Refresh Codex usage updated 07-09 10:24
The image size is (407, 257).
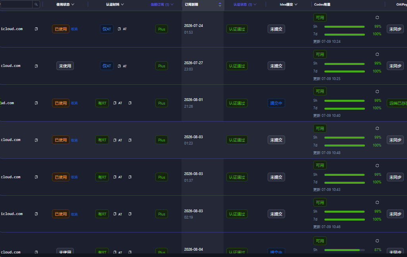377,17
